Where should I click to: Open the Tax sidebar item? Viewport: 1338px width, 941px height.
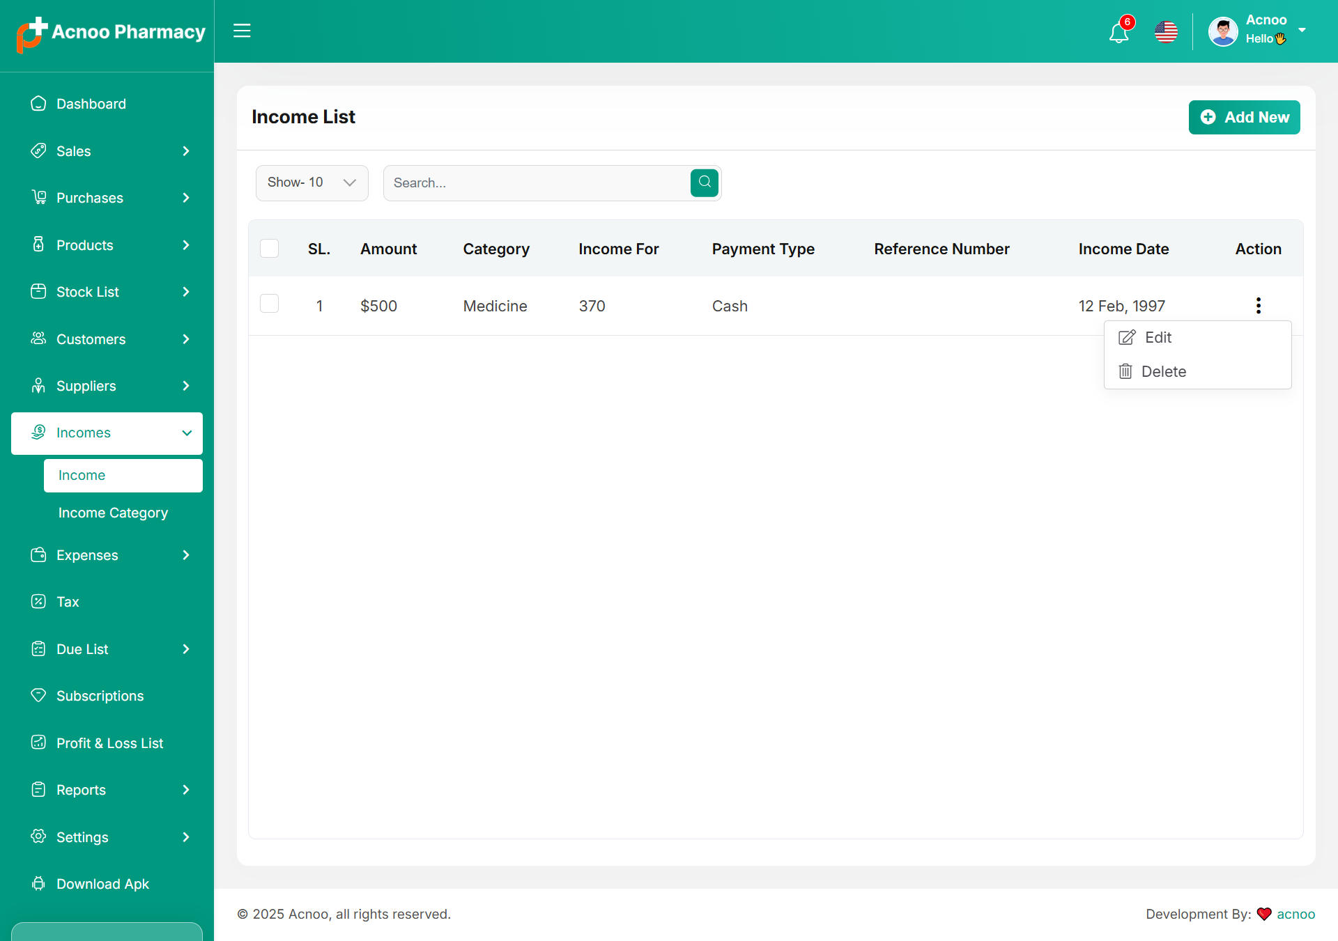coord(68,602)
